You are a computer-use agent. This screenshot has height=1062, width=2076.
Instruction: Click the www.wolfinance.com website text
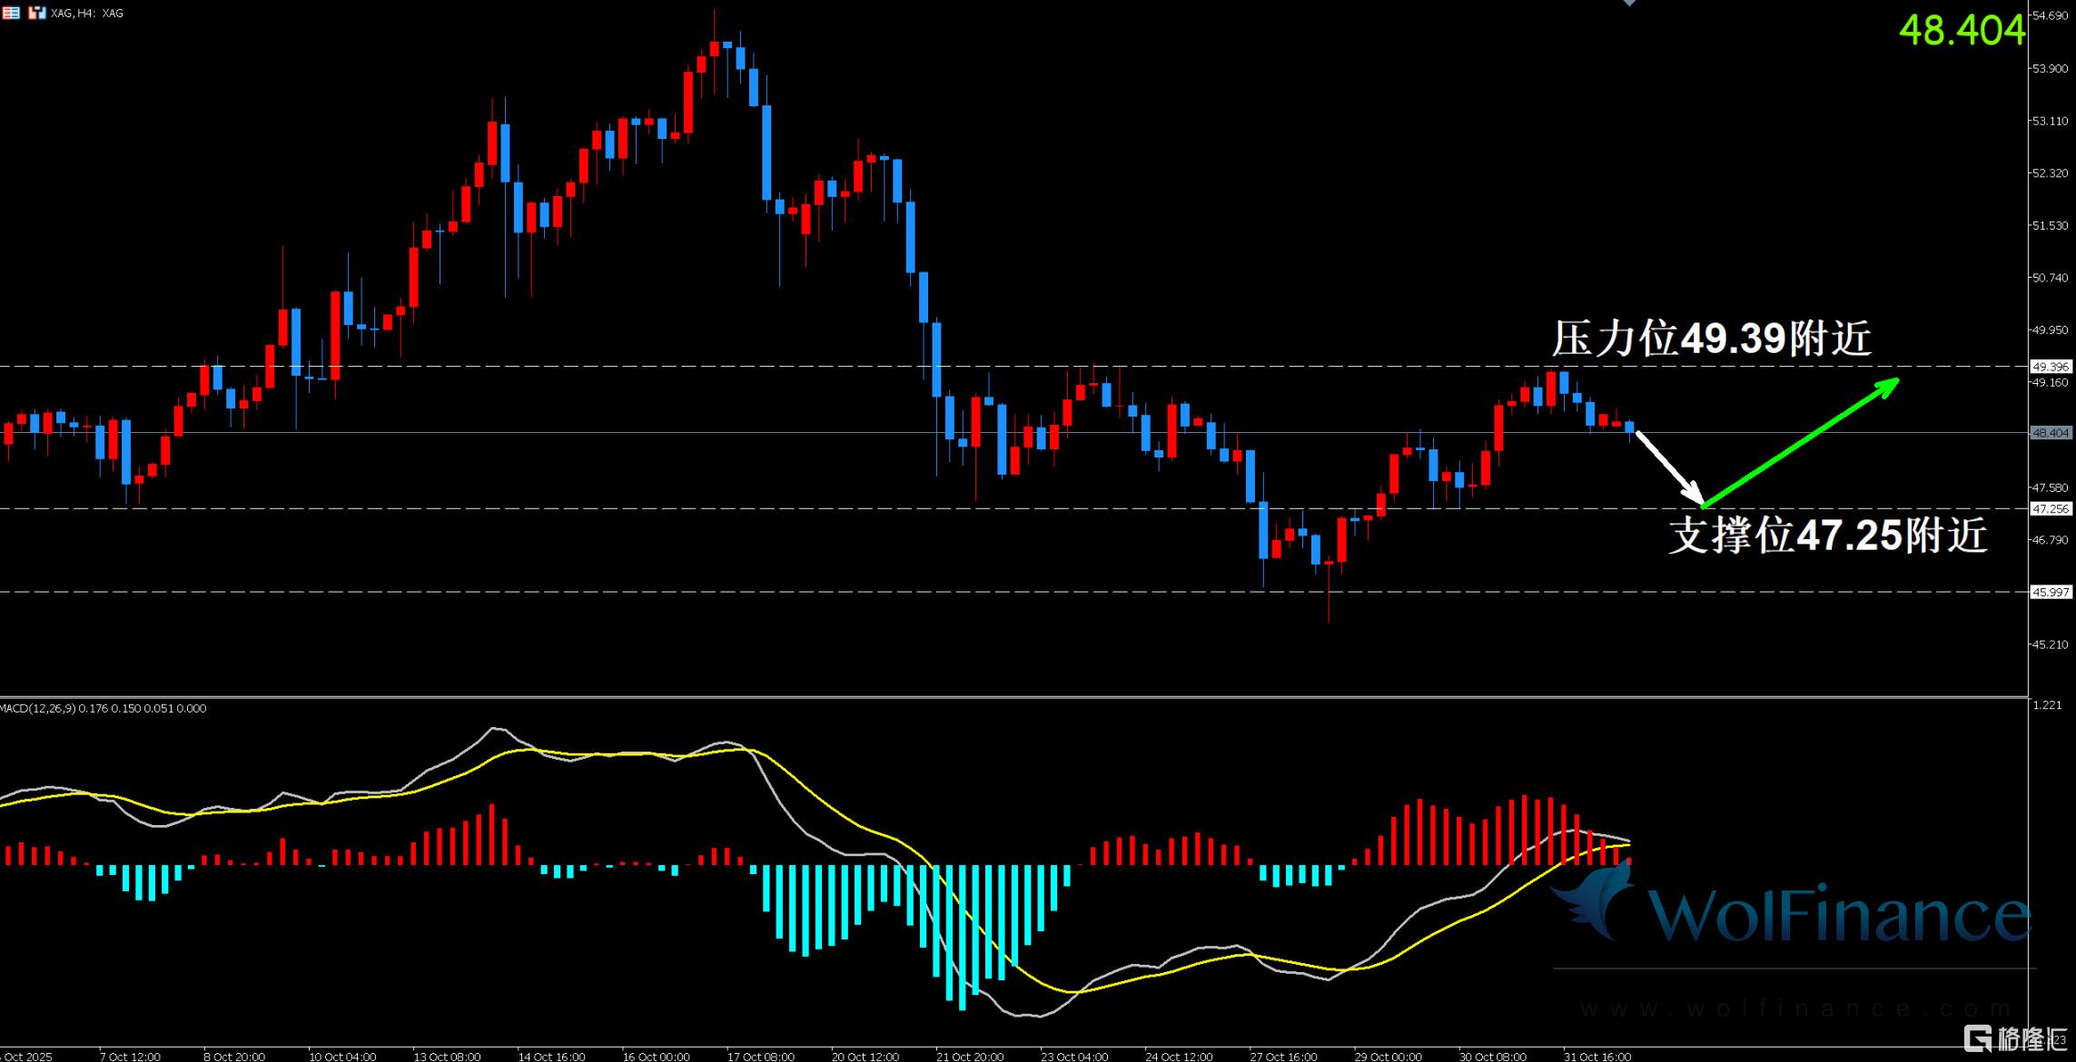(1795, 1008)
